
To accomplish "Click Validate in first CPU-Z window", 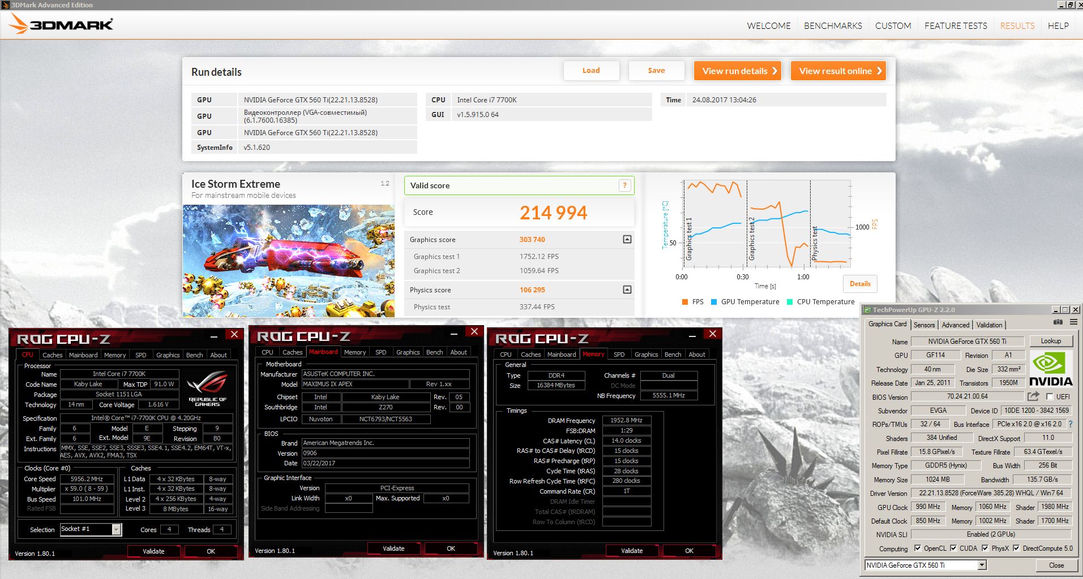I will click(153, 551).
